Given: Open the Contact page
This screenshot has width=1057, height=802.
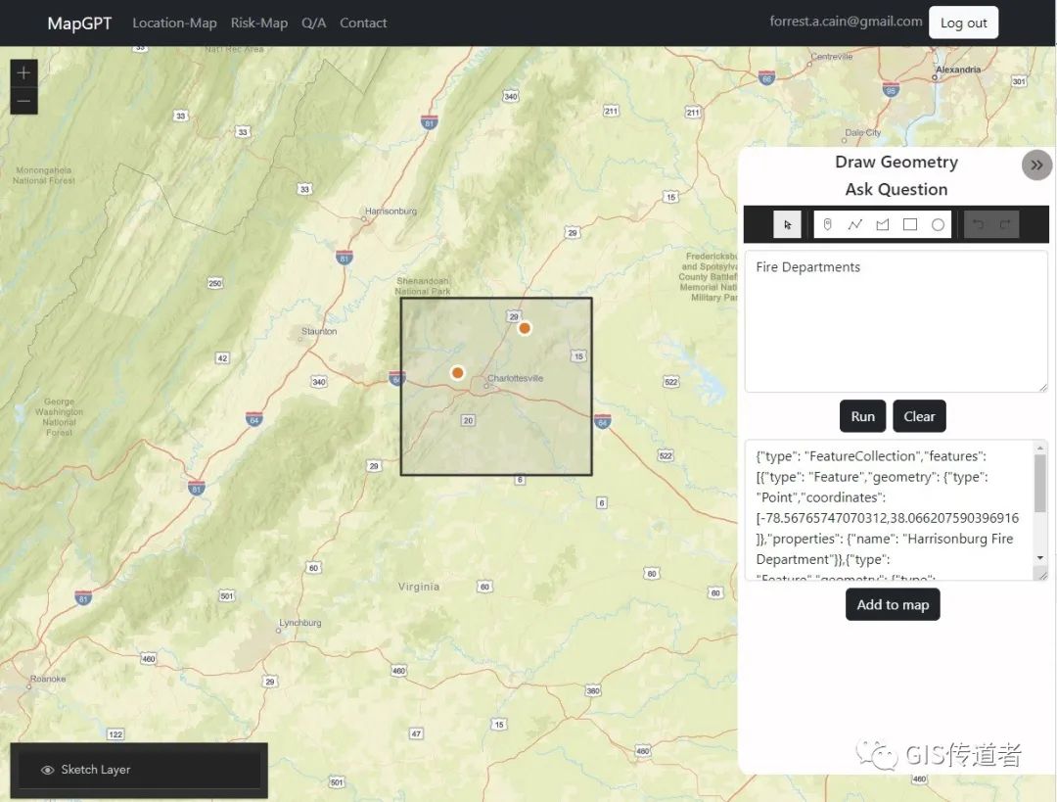Looking at the screenshot, I should (363, 23).
